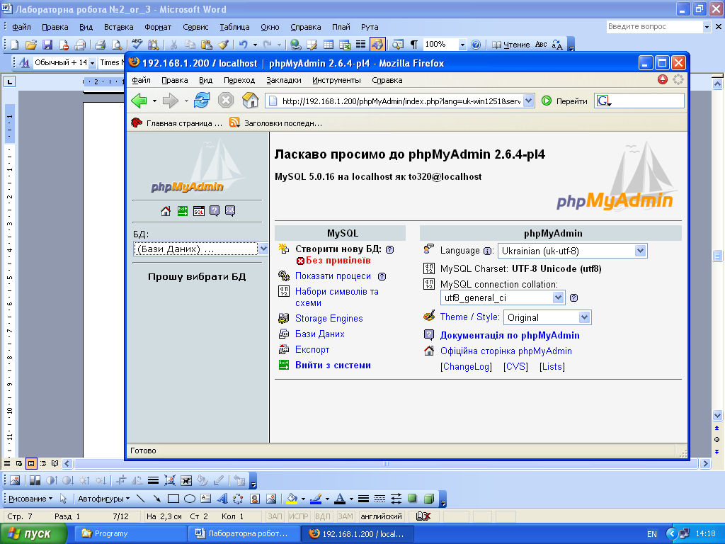Open Firefox Инструменты menu
The height and width of the screenshot is (544, 725).
[x=336, y=80]
